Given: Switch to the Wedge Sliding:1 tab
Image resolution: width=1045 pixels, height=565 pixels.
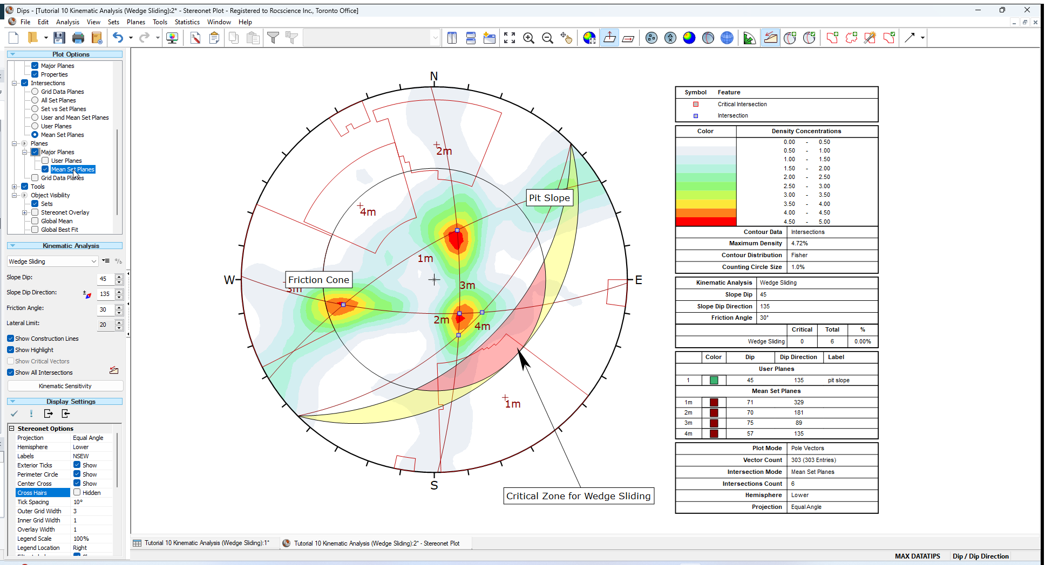Looking at the screenshot, I should point(205,543).
